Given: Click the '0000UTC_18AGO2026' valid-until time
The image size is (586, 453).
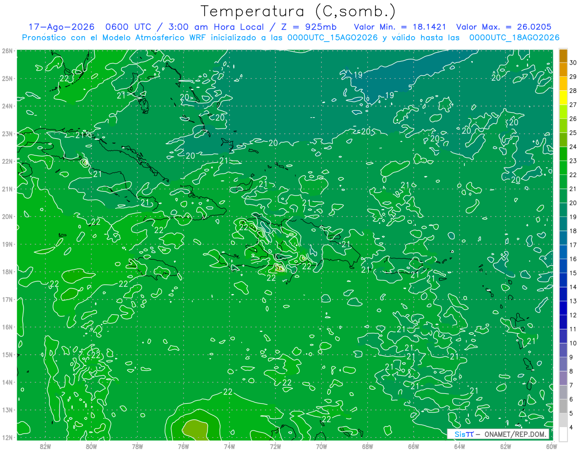Looking at the screenshot, I should pos(514,38).
